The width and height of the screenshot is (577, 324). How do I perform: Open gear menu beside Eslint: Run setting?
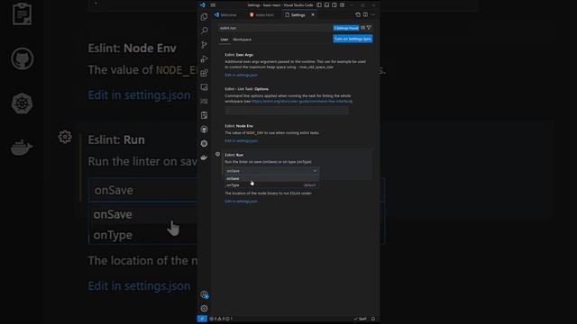[x=218, y=154]
